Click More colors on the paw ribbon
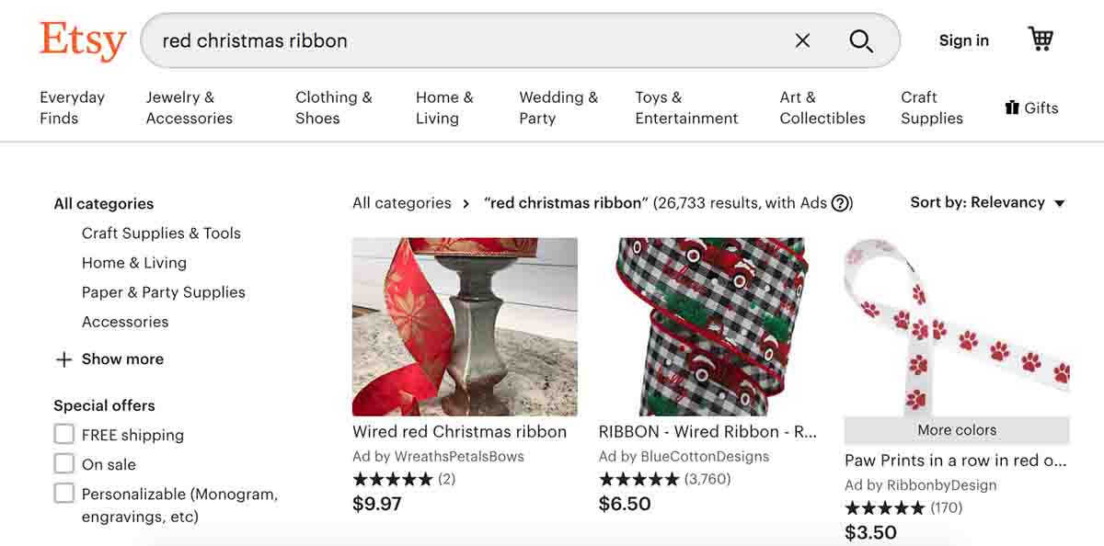 coord(957,430)
